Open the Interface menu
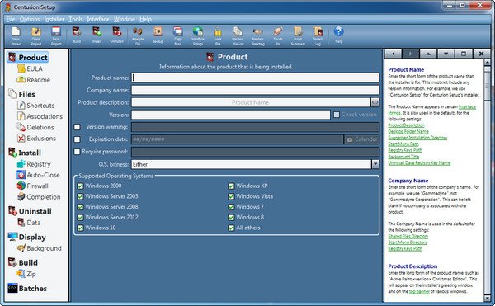The width and height of the screenshot is (495, 306). [98, 19]
